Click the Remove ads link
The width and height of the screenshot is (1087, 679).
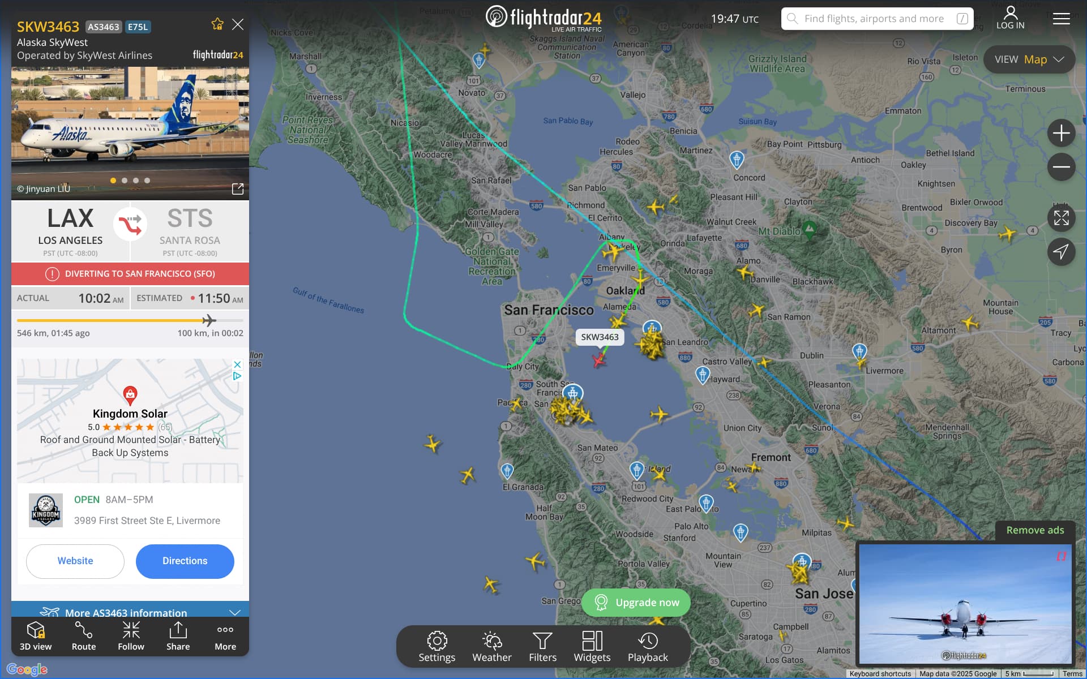[x=1035, y=530]
